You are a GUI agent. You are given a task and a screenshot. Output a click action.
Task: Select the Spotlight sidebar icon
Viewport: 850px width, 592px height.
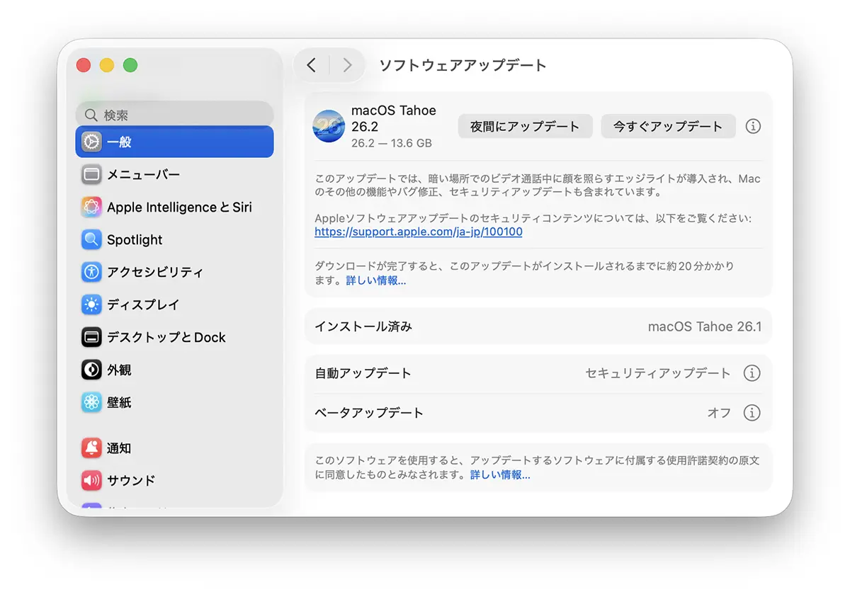pos(91,239)
